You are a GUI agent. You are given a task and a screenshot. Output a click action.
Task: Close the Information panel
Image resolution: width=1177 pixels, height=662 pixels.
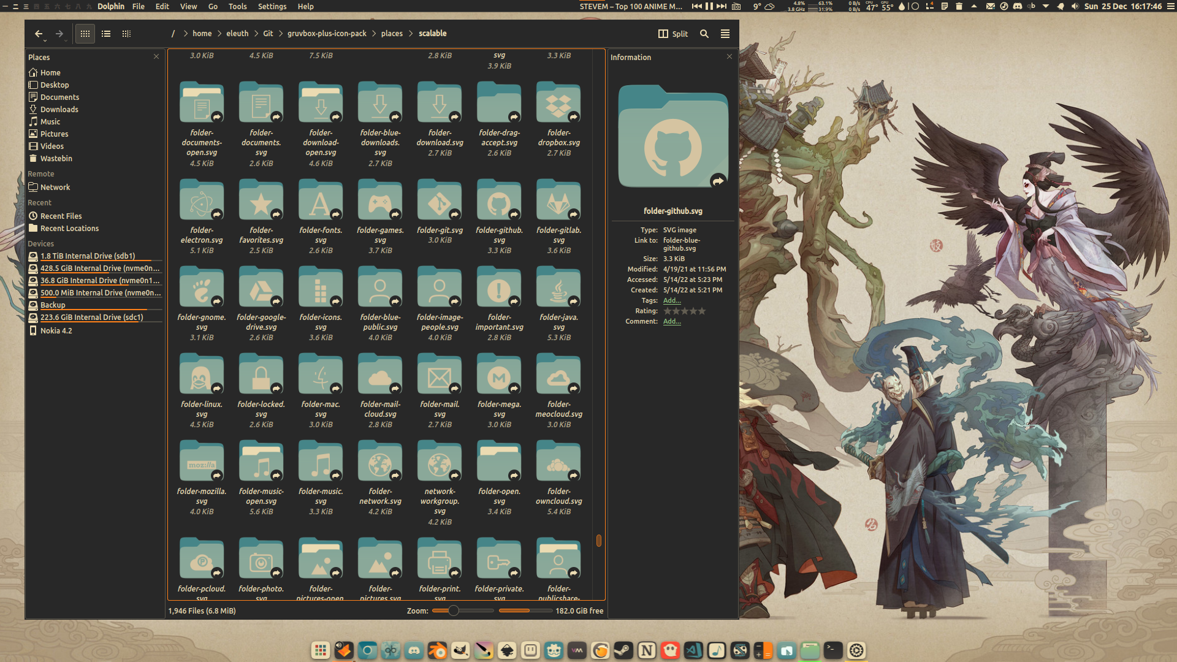click(x=729, y=56)
